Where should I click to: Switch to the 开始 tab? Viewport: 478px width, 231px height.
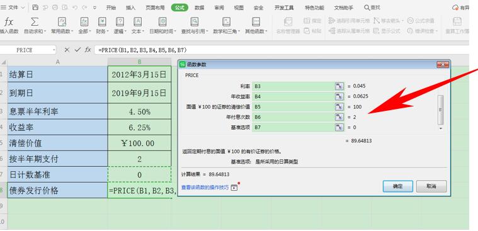111,8
